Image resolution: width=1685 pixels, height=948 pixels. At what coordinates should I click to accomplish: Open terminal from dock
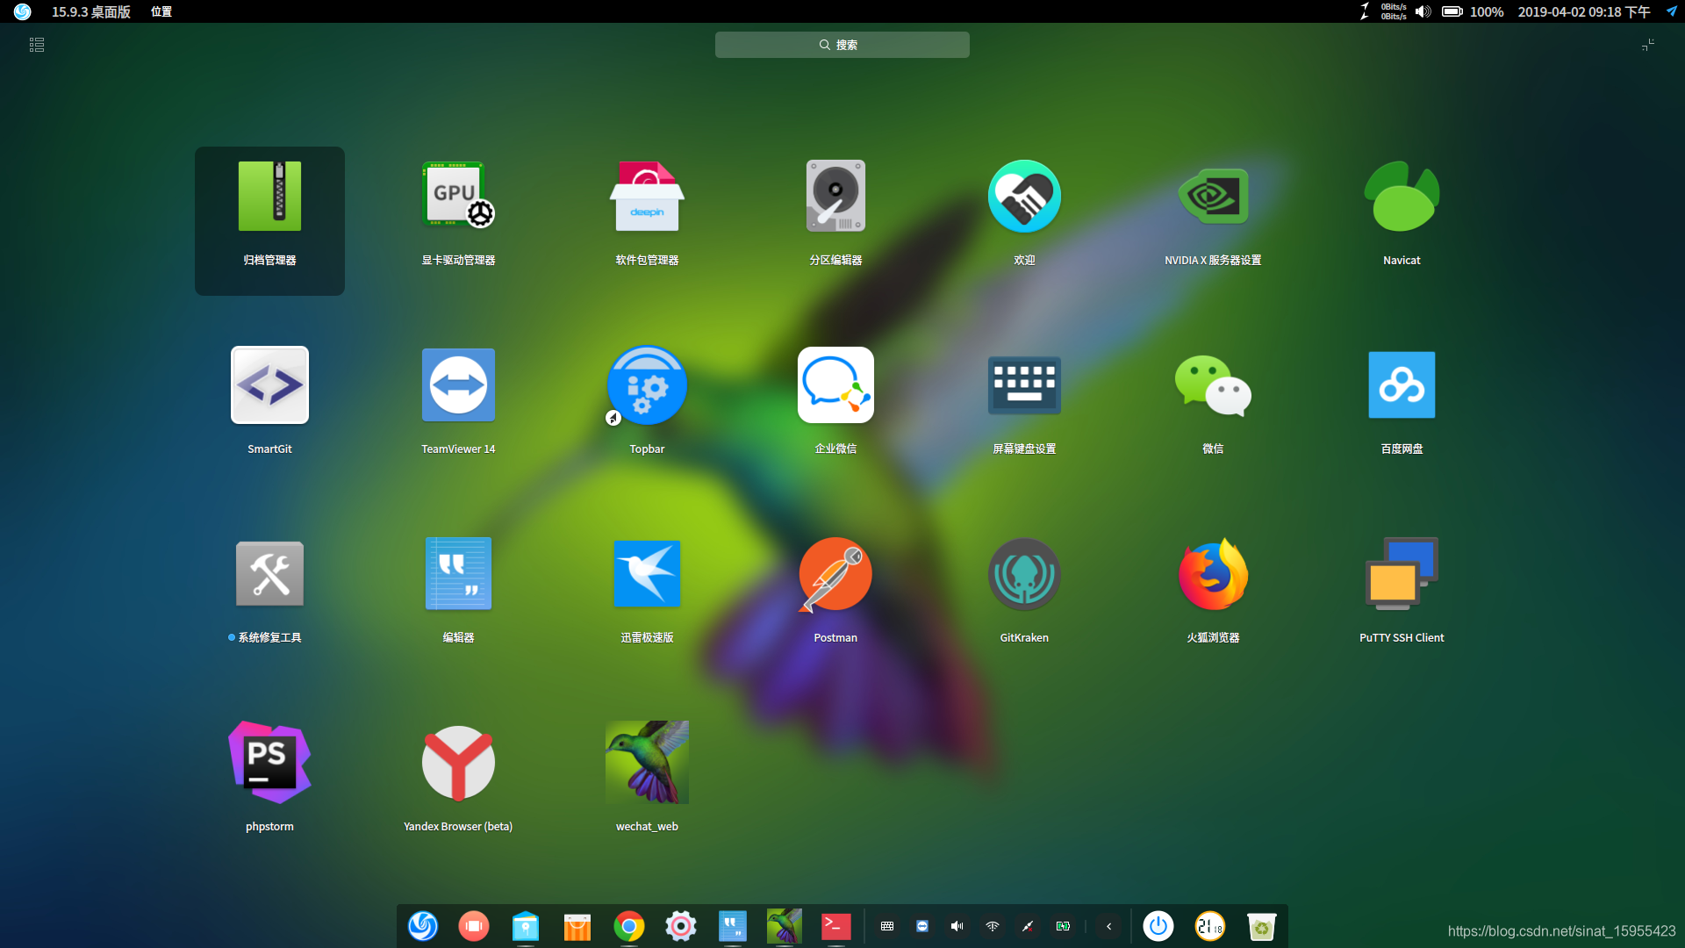[836, 926]
